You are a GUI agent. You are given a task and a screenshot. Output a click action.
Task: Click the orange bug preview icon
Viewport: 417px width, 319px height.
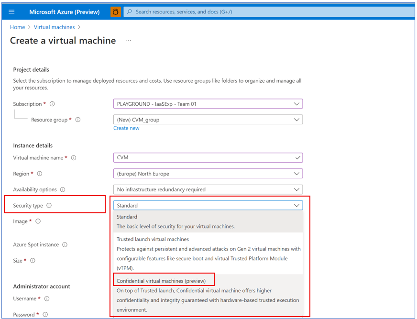tap(115, 11)
